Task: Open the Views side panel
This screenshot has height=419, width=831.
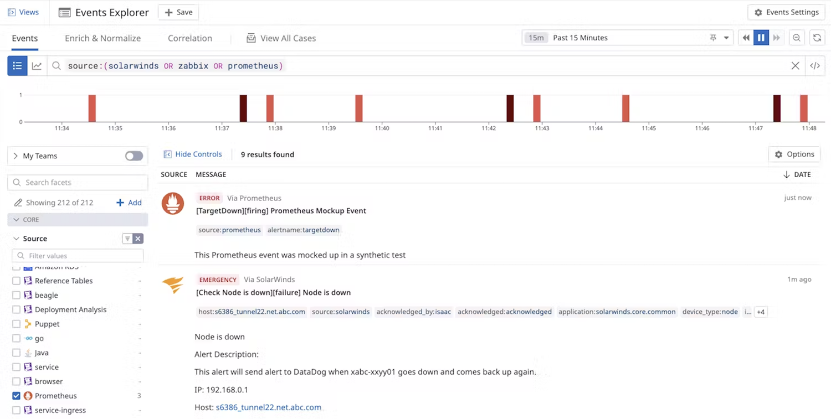Action: 23,12
